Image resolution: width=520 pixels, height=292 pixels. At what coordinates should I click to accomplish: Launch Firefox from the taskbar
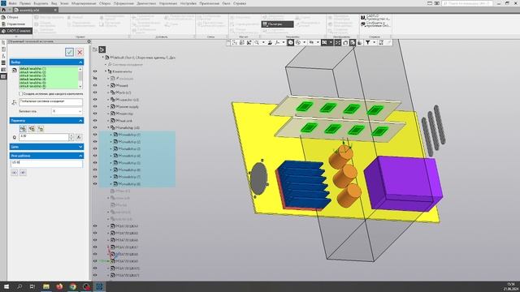(x=59, y=286)
